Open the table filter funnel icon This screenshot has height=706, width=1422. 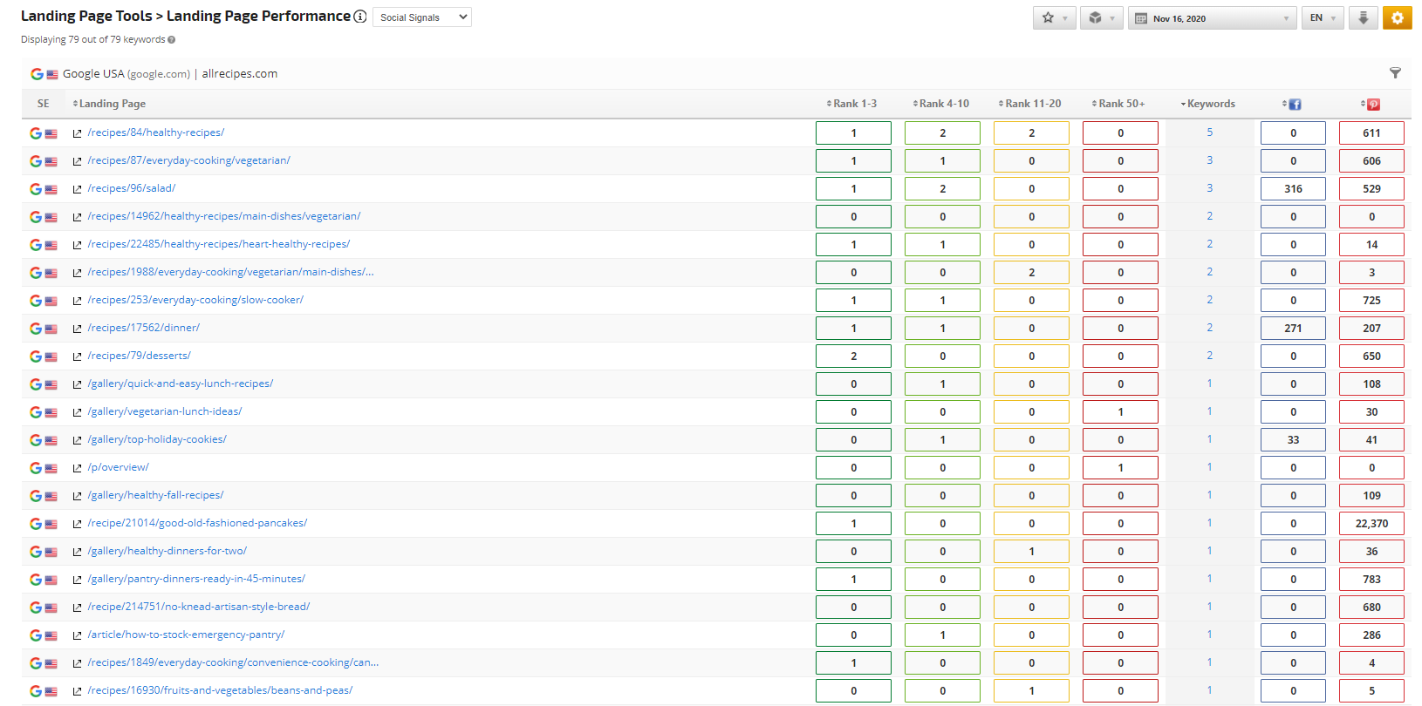[x=1395, y=73]
